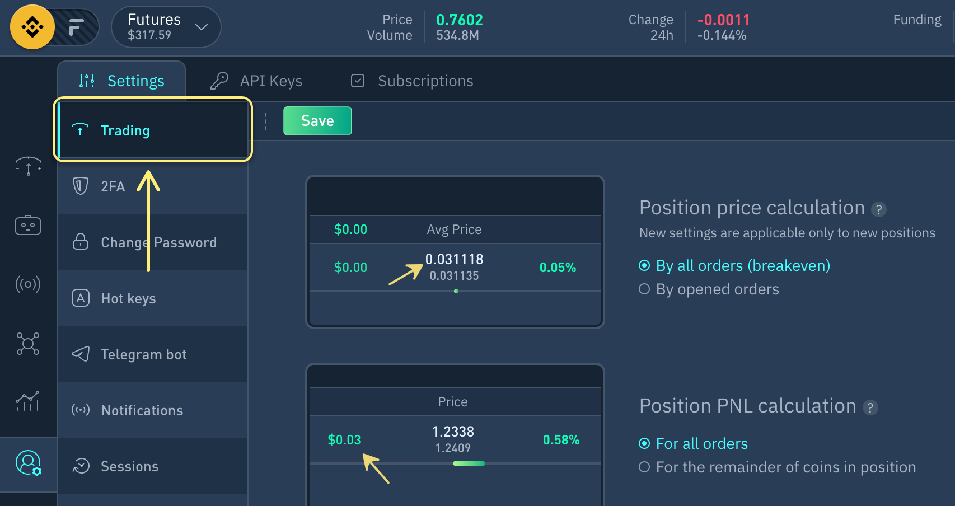Viewport: 955px width, 506px height.
Task: Click the Position PNL calculation help icon
Action: click(870, 407)
